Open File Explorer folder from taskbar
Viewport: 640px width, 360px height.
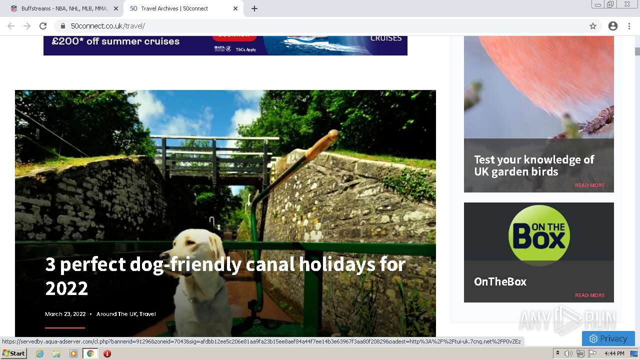pos(56,353)
